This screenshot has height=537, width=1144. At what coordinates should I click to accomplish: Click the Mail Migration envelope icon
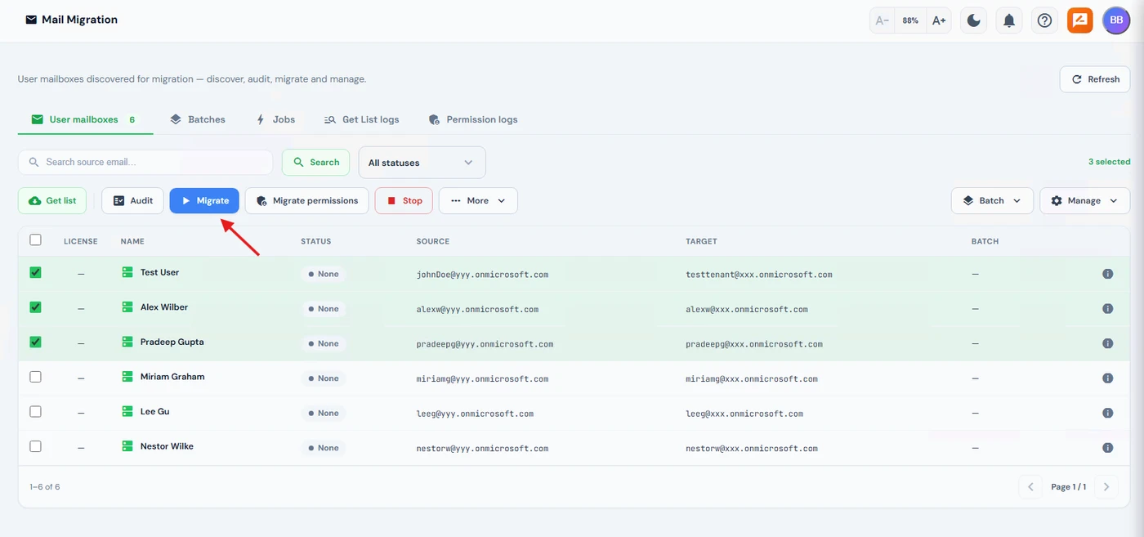point(31,20)
